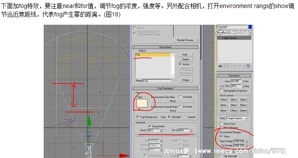Select the 20mm stock lens
This screenshot has width=298, height=158.
coord(233,100)
